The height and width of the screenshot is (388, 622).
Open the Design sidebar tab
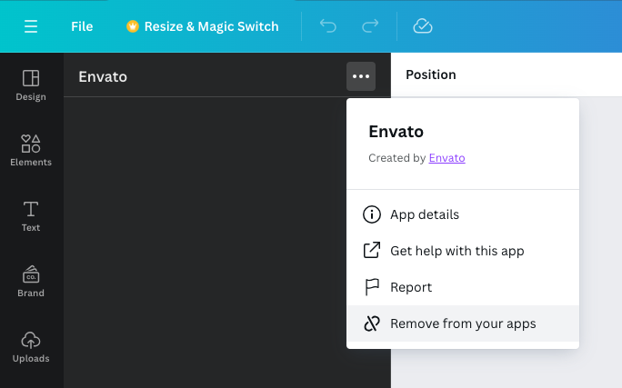pyautogui.click(x=31, y=85)
